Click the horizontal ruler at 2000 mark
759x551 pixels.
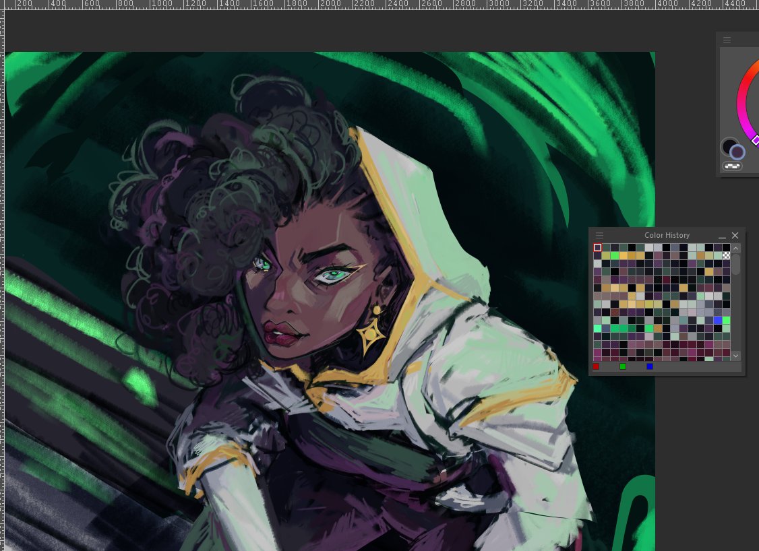point(330,4)
